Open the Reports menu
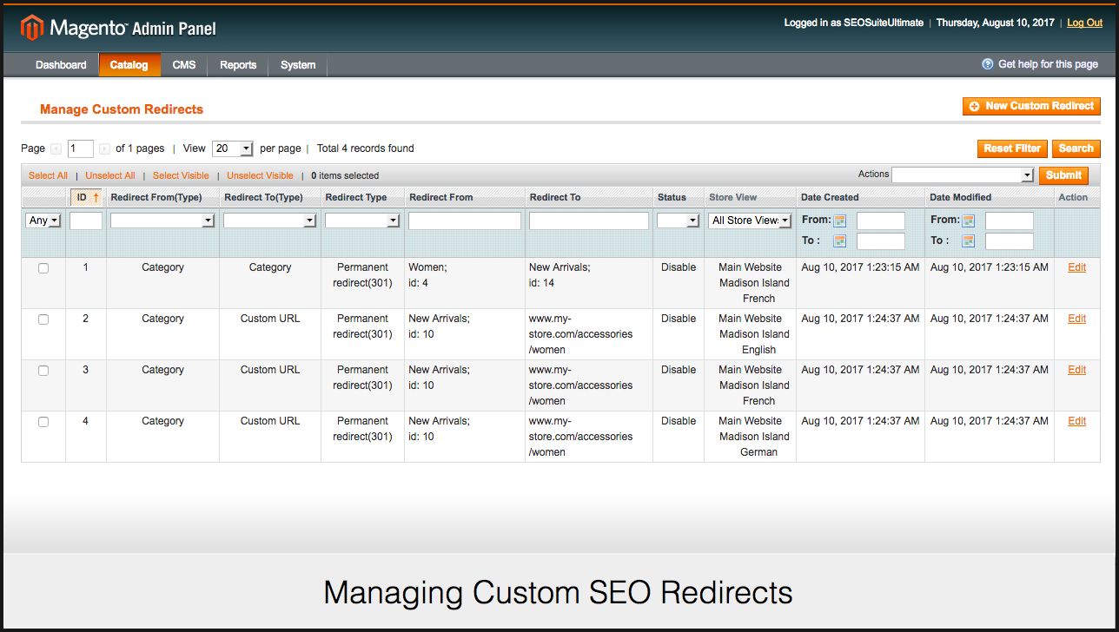Screen dimensions: 1119x632 [238, 65]
